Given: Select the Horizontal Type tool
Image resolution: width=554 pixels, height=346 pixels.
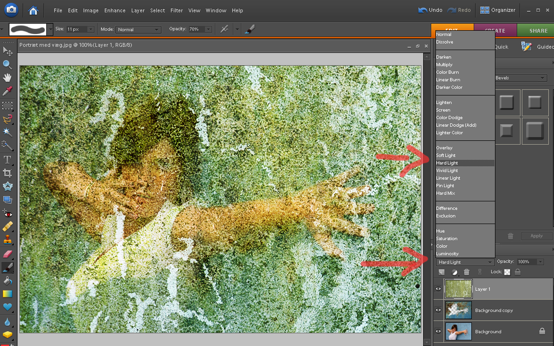Looking at the screenshot, I should [8, 159].
